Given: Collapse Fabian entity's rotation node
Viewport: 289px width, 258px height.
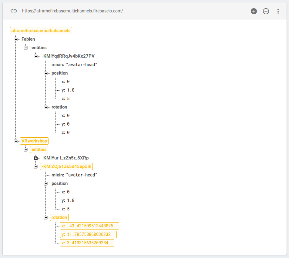Looking at the screenshot, I should [46, 107].
